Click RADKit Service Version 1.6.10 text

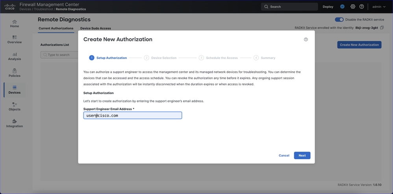tap(360, 185)
